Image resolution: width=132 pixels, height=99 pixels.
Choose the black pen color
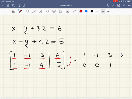coord(92,11)
